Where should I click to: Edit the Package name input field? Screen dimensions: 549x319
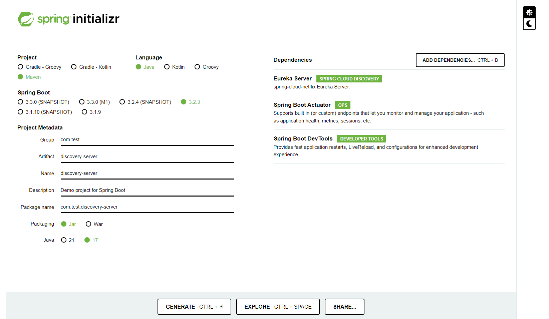point(147,207)
